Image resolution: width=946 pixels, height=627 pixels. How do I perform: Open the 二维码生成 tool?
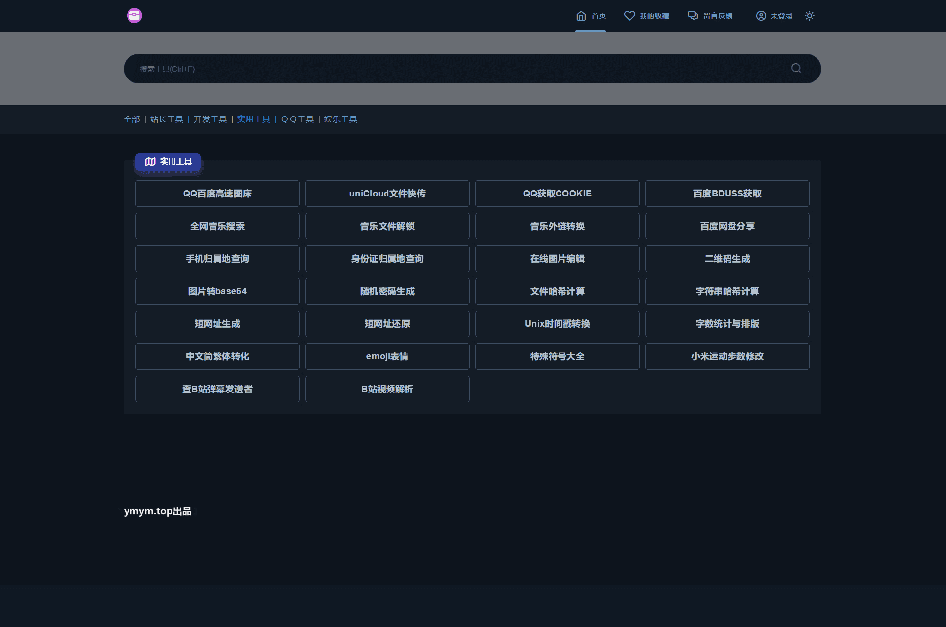pos(728,259)
